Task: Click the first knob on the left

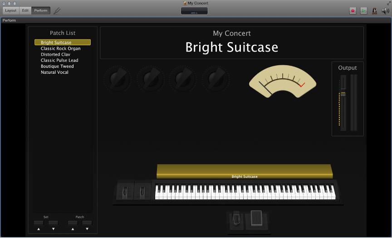Action: (x=117, y=79)
